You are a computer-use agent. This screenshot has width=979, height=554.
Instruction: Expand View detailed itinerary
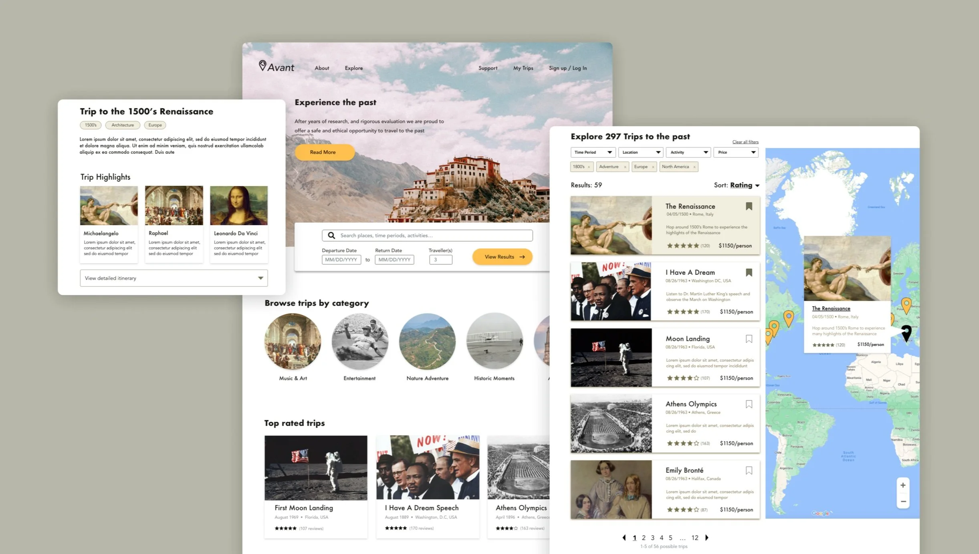click(174, 278)
